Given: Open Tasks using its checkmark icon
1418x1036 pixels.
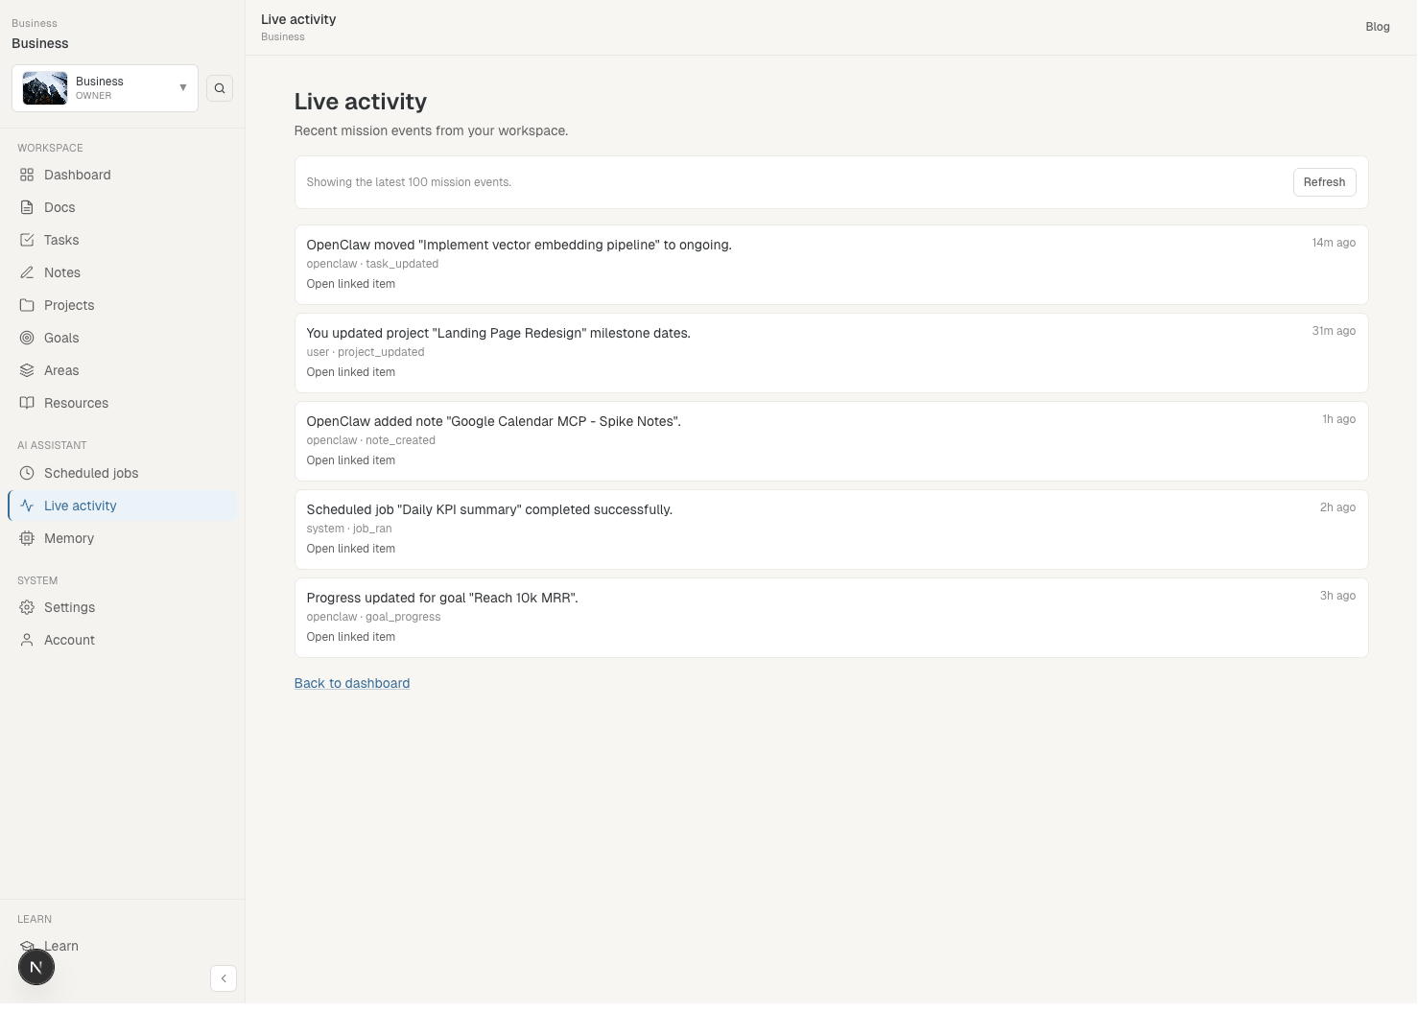Looking at the screenshot, I should [x=28, y=240].
